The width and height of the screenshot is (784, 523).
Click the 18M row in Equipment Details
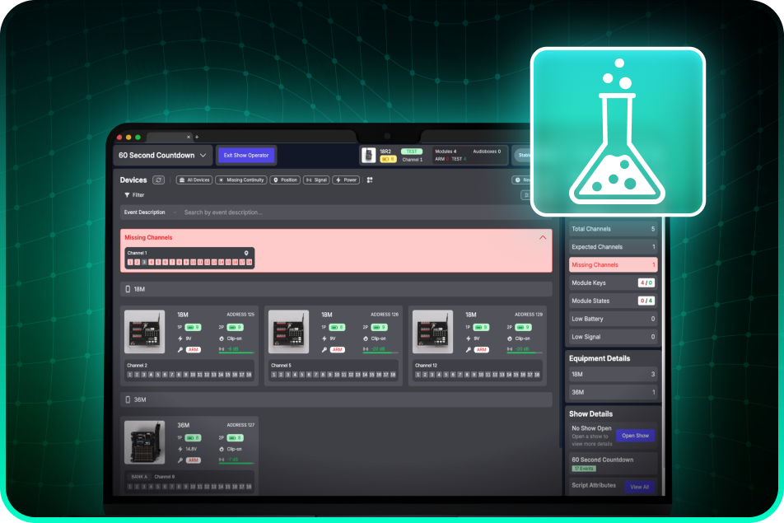[x=613, y=375]
